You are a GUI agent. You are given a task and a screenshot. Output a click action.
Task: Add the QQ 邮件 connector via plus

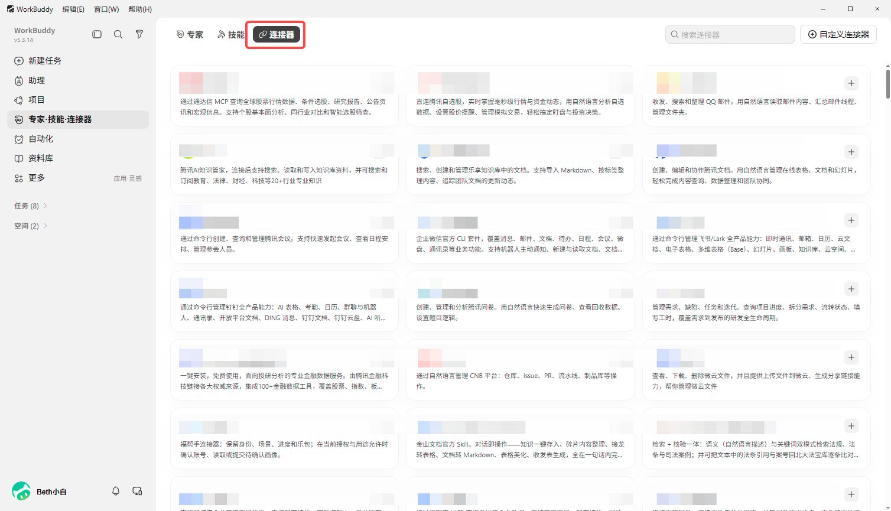[x=851, y=83]
